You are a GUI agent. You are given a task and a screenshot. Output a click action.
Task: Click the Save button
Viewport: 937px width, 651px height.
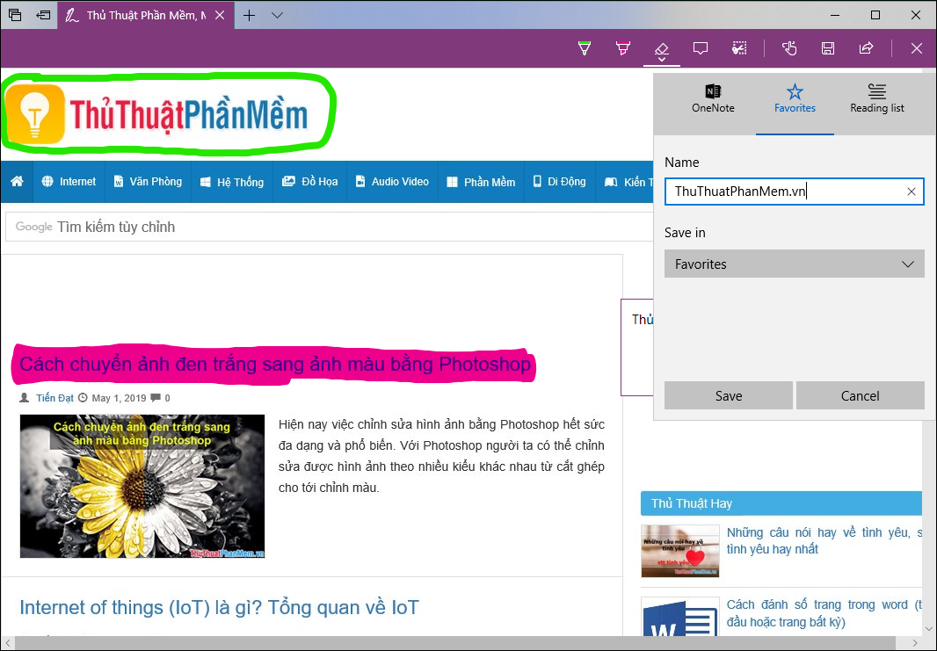(728, 395)
